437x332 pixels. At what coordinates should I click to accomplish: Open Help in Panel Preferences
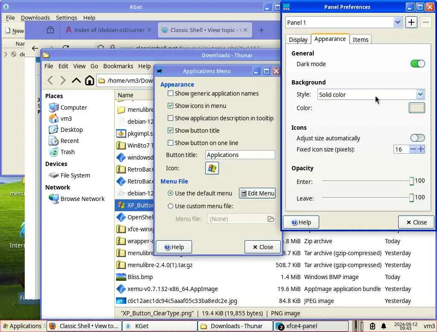point(301,222)
